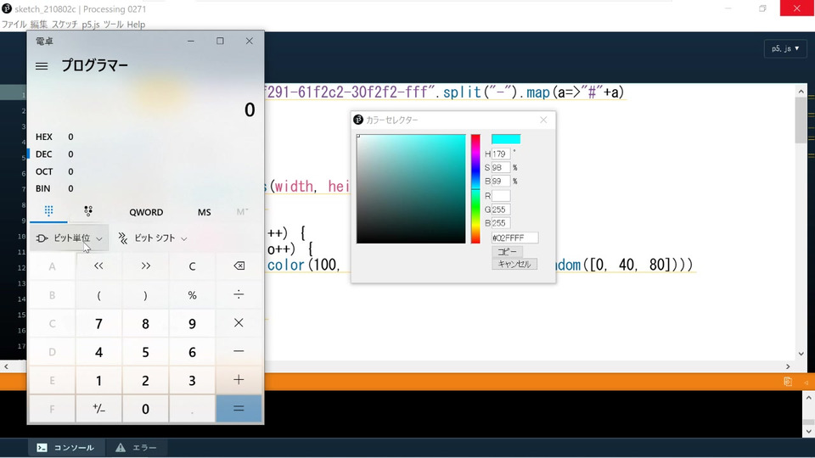Select DEC number base row

click(145, 154)
